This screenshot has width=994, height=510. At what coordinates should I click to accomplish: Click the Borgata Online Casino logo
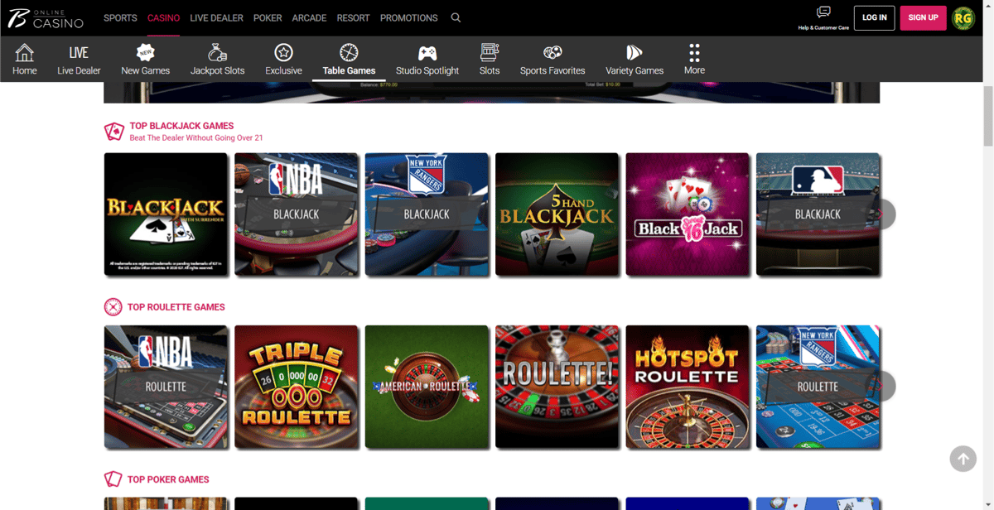point(46,17)
